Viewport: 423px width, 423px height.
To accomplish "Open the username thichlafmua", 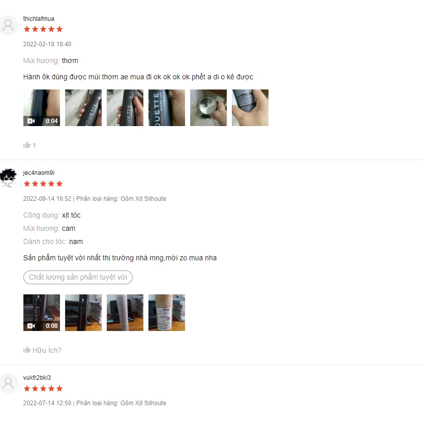I will [39, 19].
